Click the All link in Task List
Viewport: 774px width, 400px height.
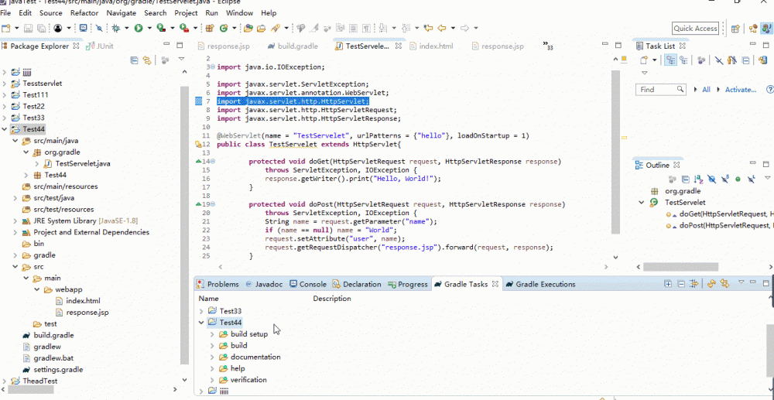tap(706, 90)
